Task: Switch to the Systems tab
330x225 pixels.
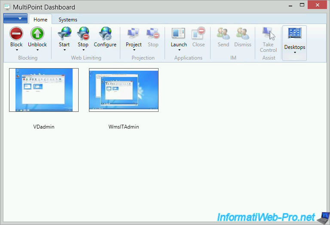Action: pyautogui.click(x=68, y=20)
